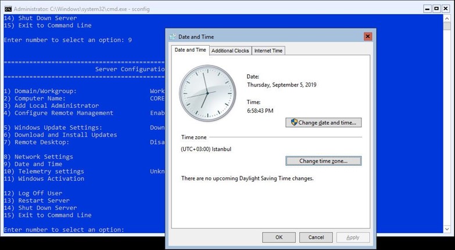The width and height of the screenshot is (455, 250).
Task: Click Change time zone button
Action: (x=324, y=161)
